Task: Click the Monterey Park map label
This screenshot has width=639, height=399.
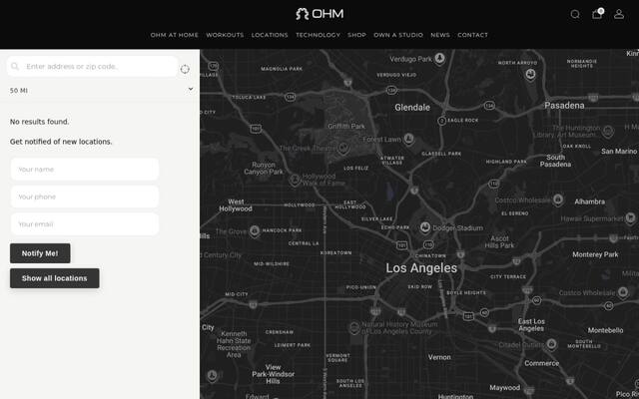Action: [x=595, y=254]
